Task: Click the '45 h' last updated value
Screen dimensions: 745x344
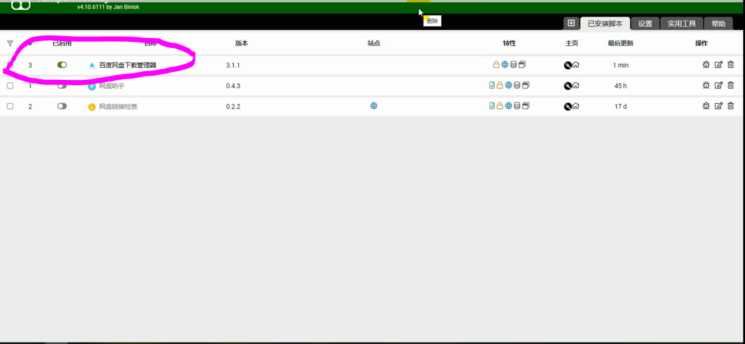Action: point(621,86)
